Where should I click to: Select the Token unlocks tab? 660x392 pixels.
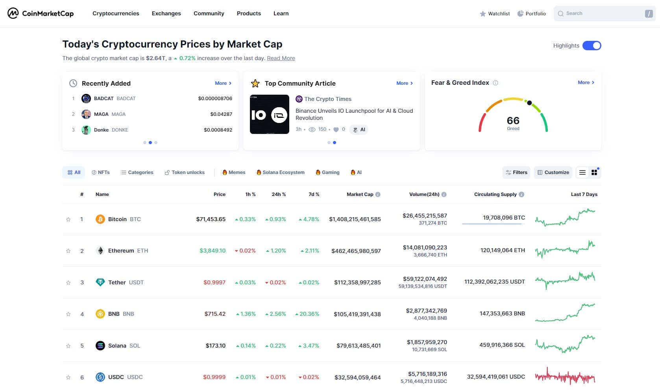pos(185,172)
